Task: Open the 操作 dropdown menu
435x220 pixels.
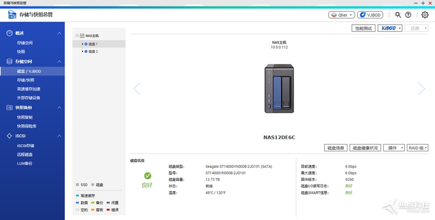Action: pos(394,148)
